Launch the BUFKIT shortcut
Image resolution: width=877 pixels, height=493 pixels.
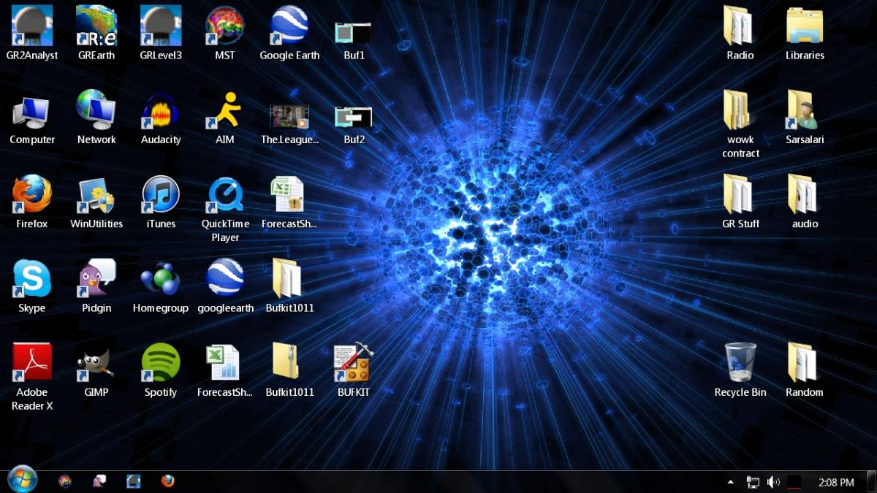354,370
